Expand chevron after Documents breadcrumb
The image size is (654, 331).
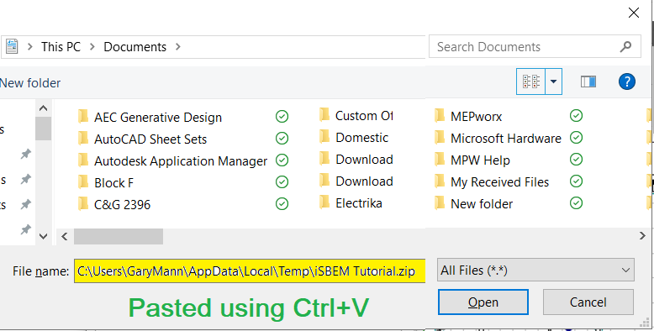pyautogui.click(x=178, y=47)
